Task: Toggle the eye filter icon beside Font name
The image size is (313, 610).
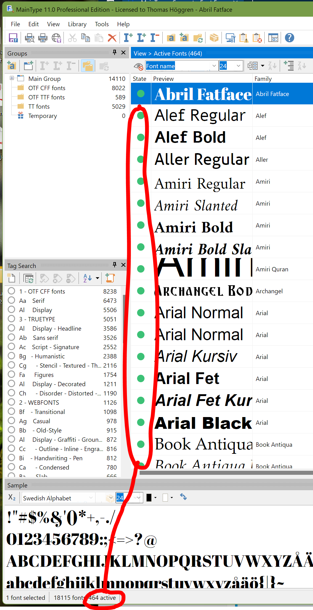Action: point(138,66)
